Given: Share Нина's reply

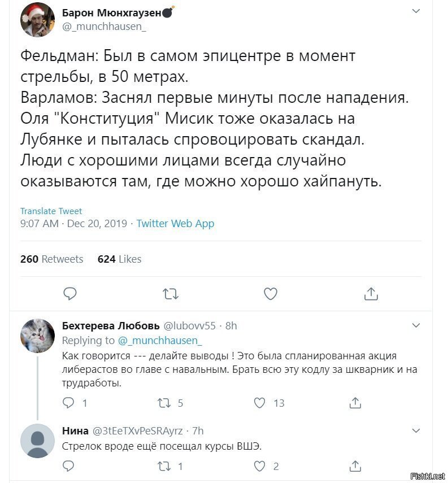Looking at the screenshot, I should coord(355,465).
